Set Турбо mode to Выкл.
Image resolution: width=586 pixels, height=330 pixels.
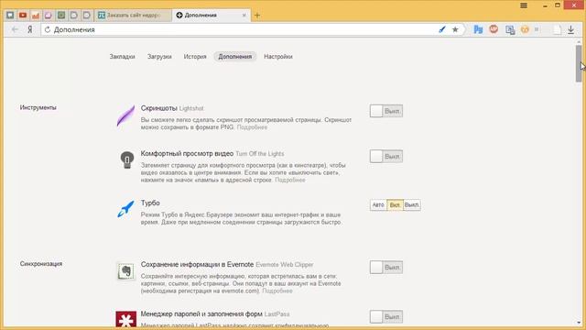click(x=412, y=205)
